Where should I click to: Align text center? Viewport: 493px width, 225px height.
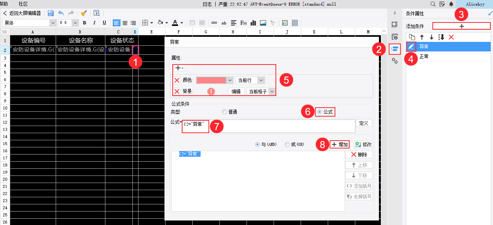pyautogui.click(x=125, y=23)
